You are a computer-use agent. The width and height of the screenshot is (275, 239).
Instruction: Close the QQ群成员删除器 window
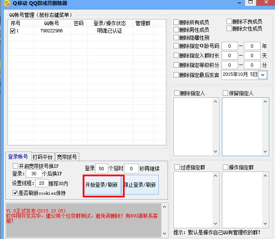coord(266,2)
